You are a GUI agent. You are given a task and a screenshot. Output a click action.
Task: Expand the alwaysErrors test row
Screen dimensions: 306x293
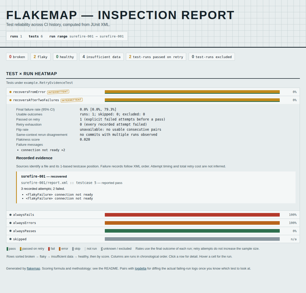153,223
